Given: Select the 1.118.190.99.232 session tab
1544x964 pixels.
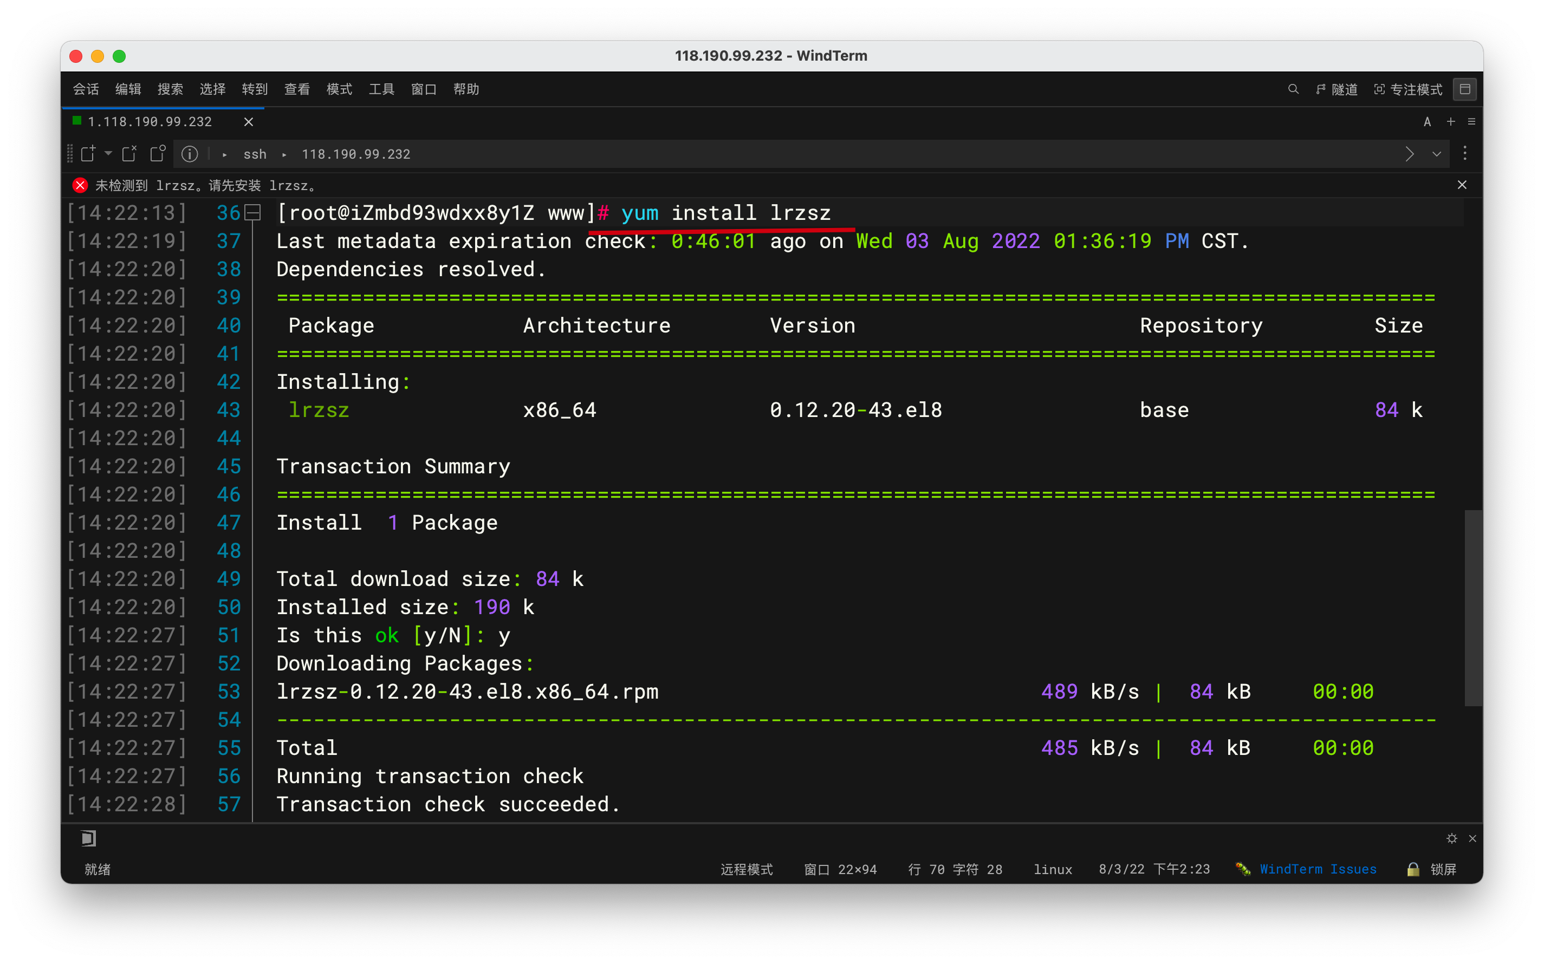Looking at the screenshot, I should pyautogui.click(x=150, y=122).
